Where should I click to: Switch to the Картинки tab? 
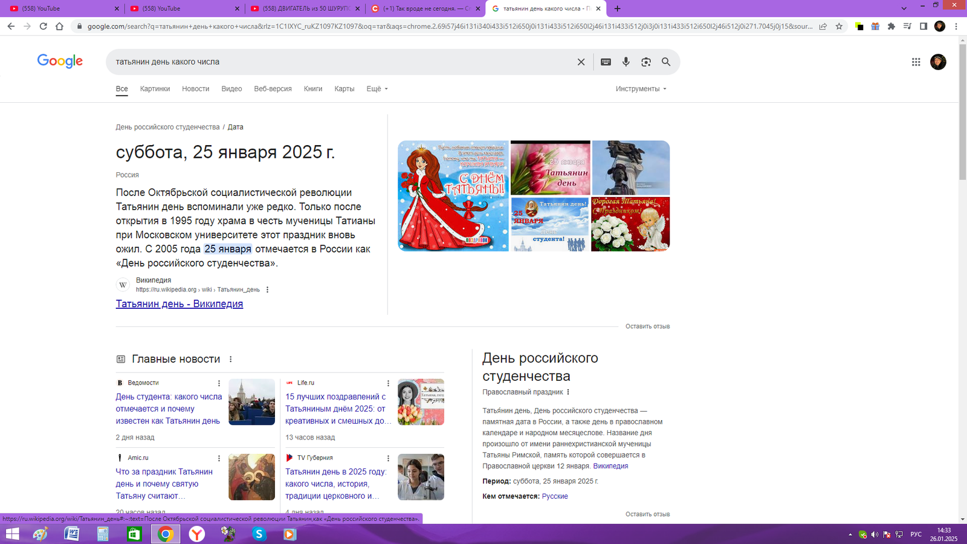(x=155, y=89)
